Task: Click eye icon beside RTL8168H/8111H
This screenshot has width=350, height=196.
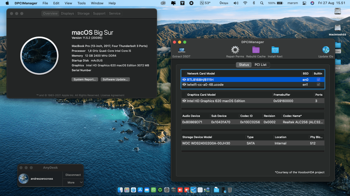Action: pyautogui.click(x=184, y=80)
